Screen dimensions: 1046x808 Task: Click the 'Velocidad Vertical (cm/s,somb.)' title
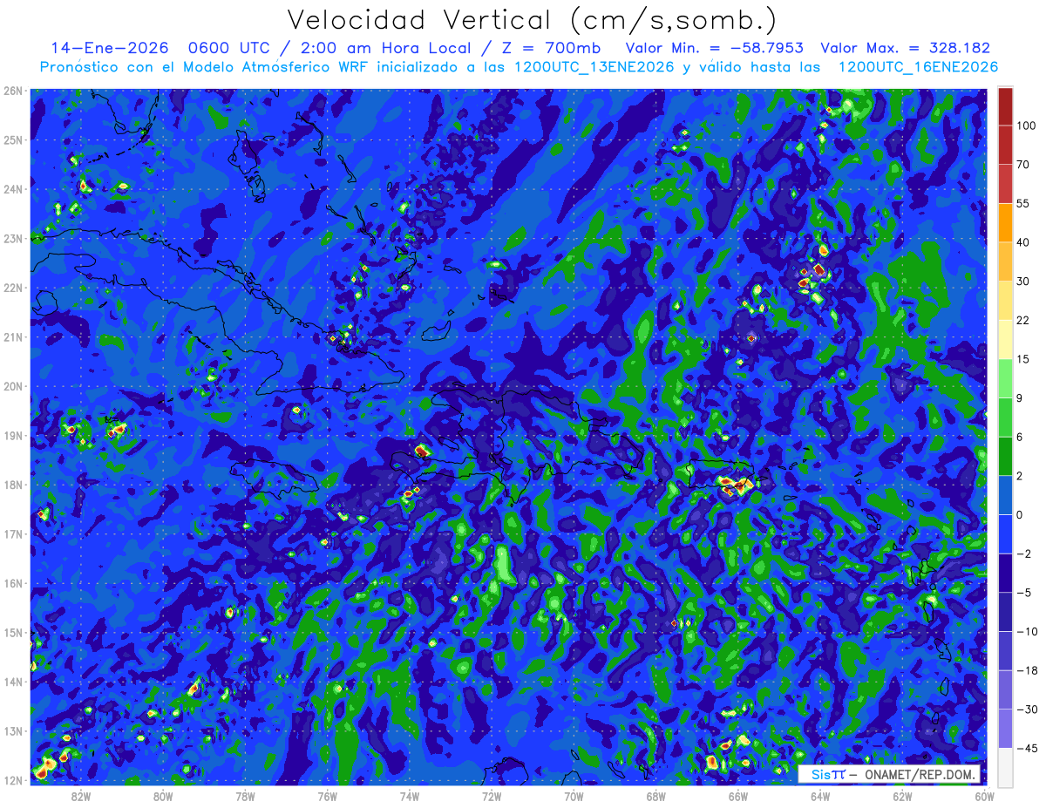coord(532,20)
